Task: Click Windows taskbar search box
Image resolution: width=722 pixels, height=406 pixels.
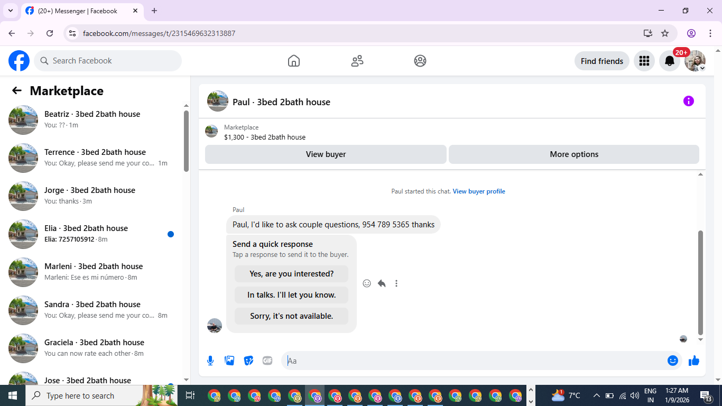Action: 101,395
